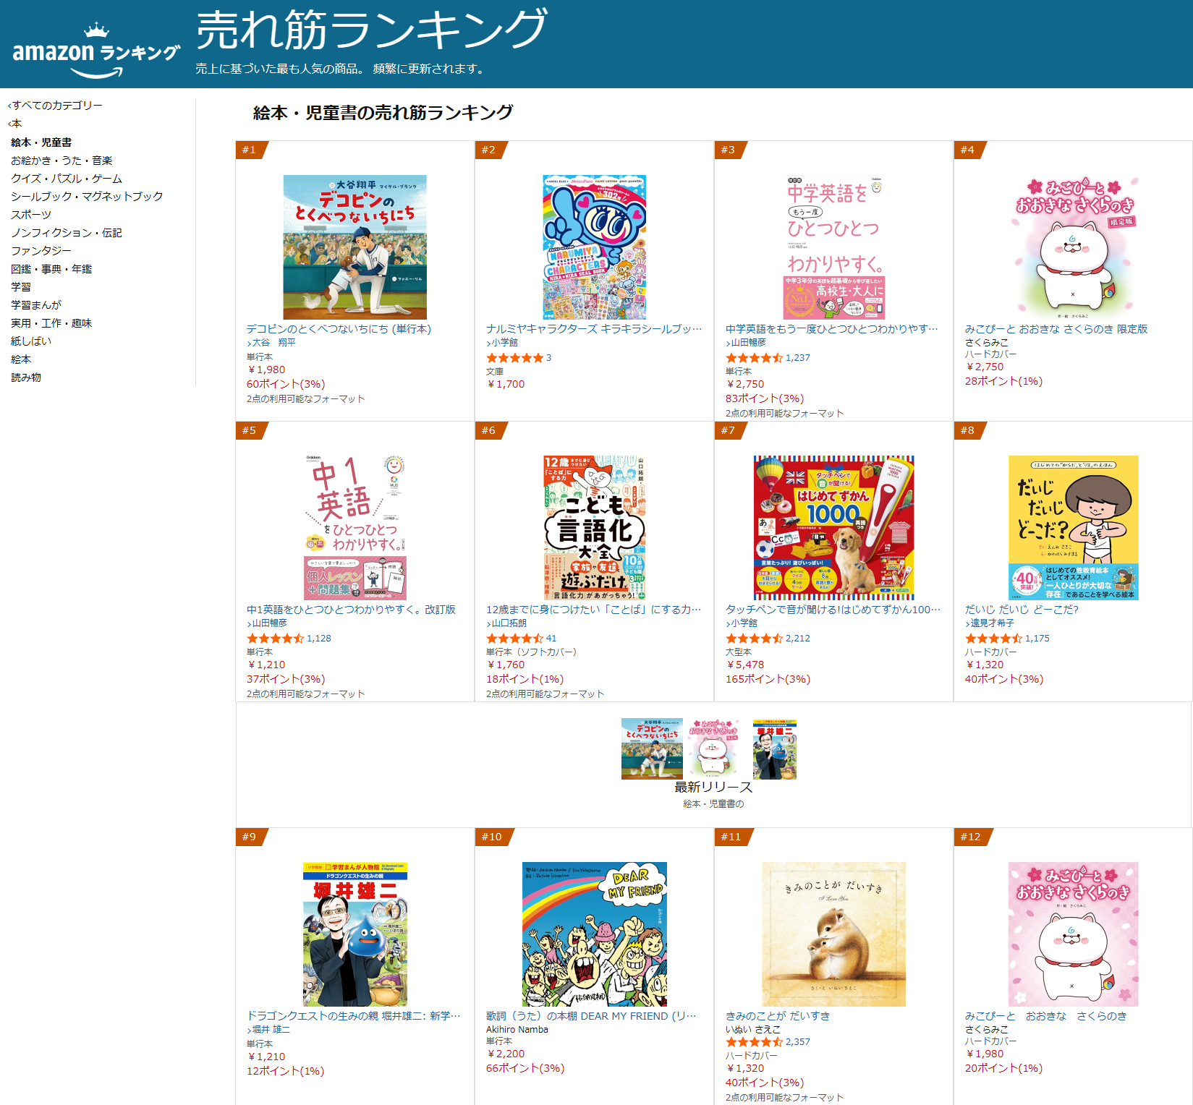1193x1105 pixels.
Task: Click star rating of こども言語化大全 book
Action: point(514,639)
